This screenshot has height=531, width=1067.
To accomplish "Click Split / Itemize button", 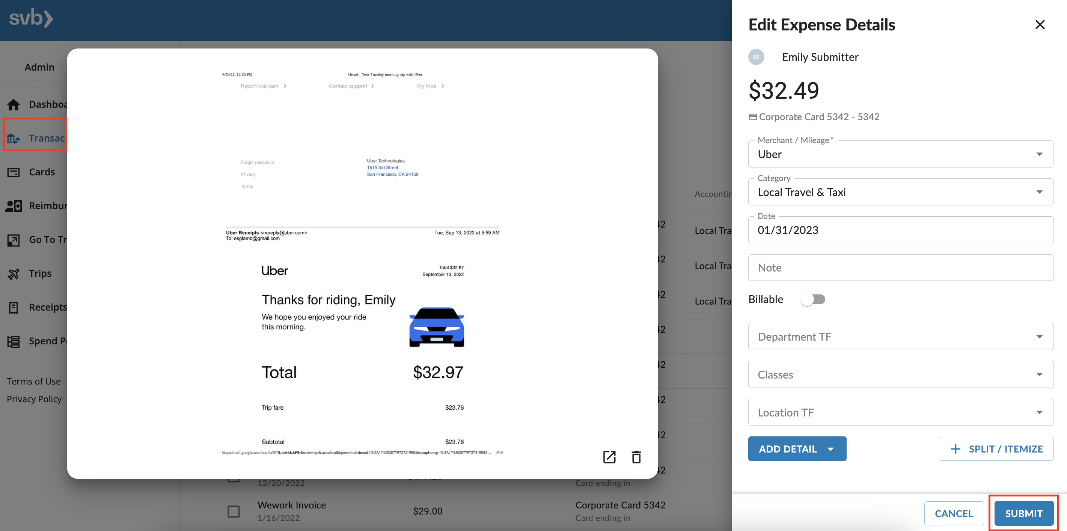I will click(996, 449).
